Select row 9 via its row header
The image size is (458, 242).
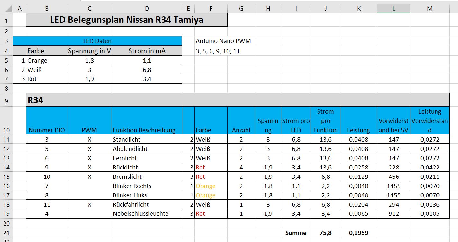tap(6, 100)
